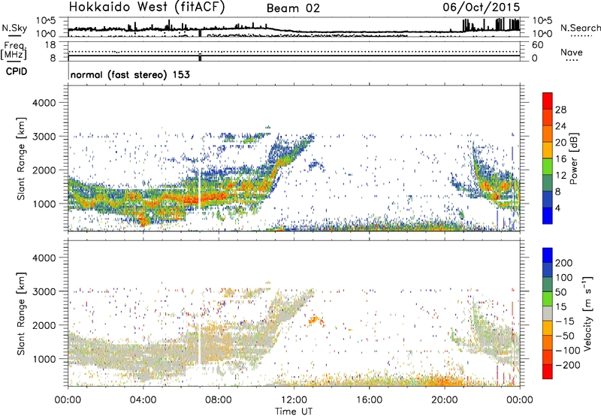Click the '200' tick on Velocity colorbar
The image size is (601, 416).
564,263
